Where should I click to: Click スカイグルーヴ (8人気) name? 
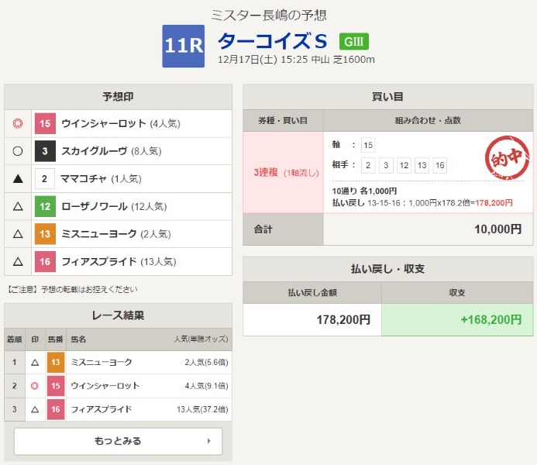112,151
